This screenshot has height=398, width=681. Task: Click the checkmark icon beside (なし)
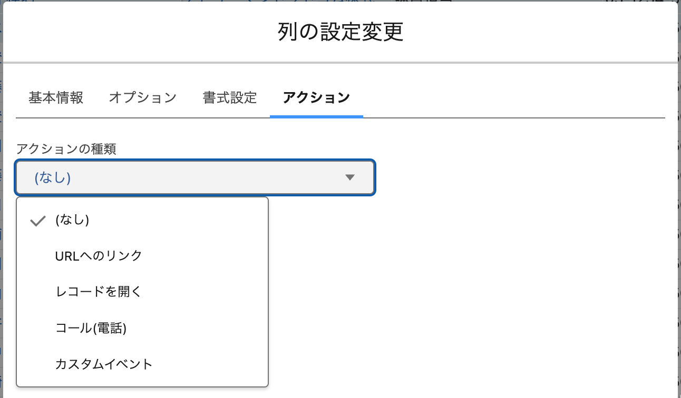(38, 221)
